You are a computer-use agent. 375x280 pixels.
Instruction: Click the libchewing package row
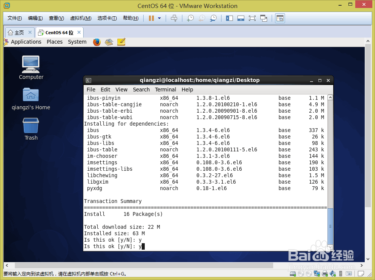pyautogui.click(x=206, y=176)
